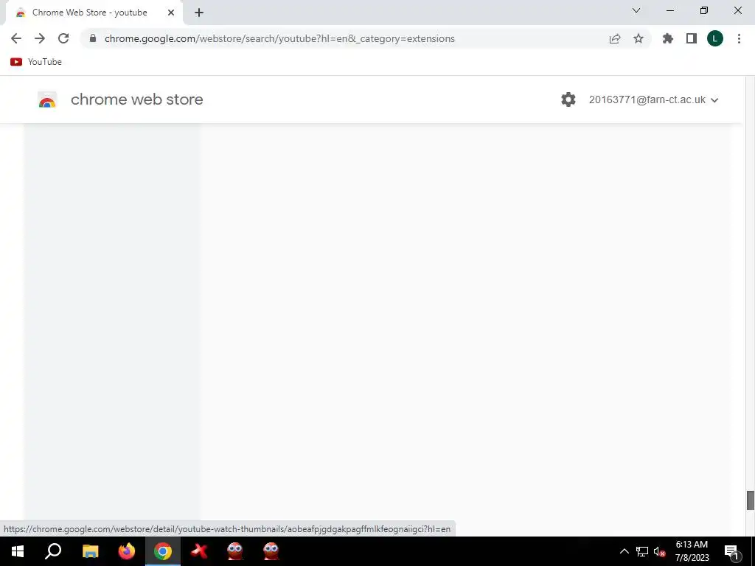This screenshot has width=755, height=566.
Task: Open the tab search chevron
Action: pyautogui.click(x=636, y=10)
